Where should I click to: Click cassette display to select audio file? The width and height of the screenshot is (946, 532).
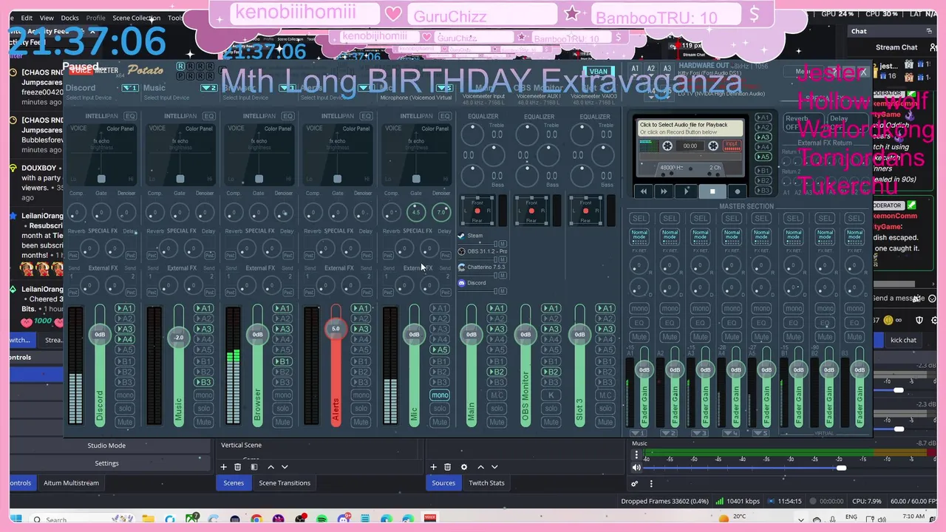click(x=690, y=128)
